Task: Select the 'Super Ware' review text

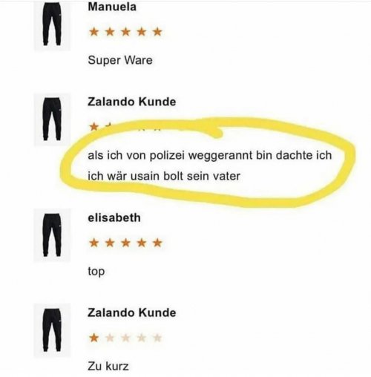Action: (120, 60)
